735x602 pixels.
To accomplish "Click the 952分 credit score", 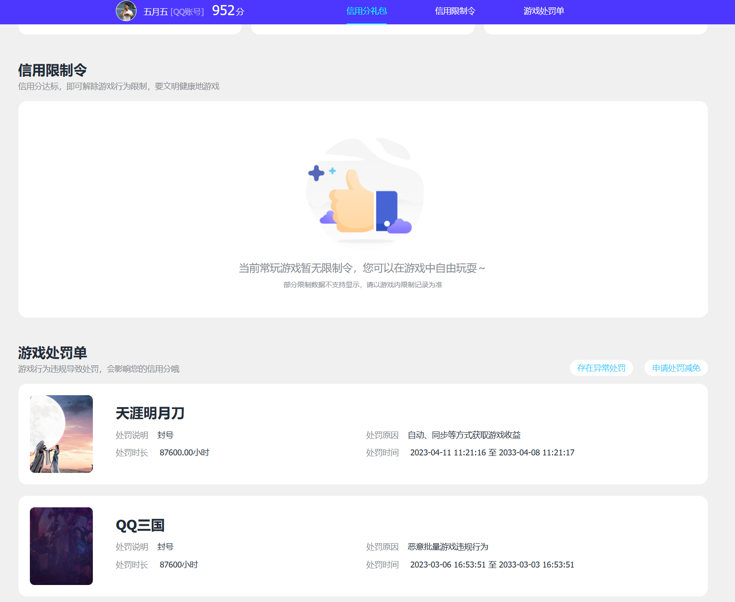I will (x=228, y=11).
